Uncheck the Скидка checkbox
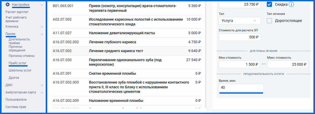 [x=269, y=4]
